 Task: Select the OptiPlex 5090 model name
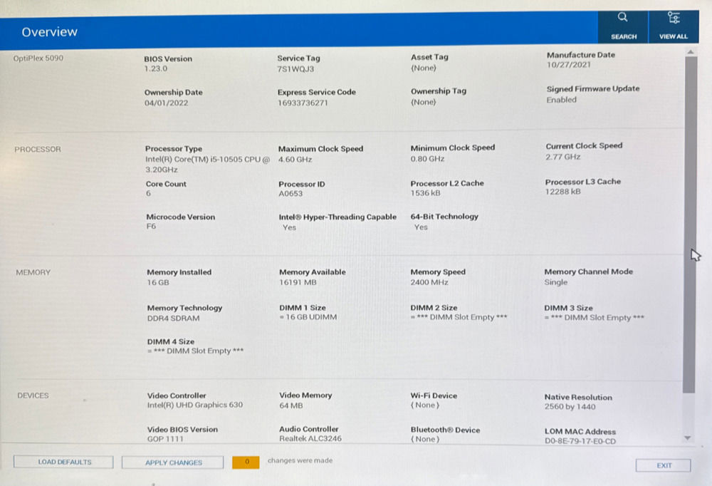(x=38, y=58)
